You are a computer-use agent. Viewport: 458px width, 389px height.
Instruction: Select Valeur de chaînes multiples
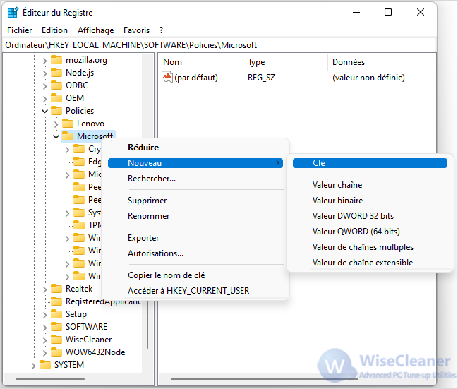pos(370,247)
